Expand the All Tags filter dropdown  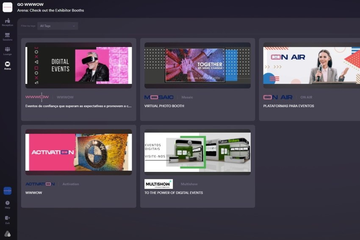click(58, 26)
